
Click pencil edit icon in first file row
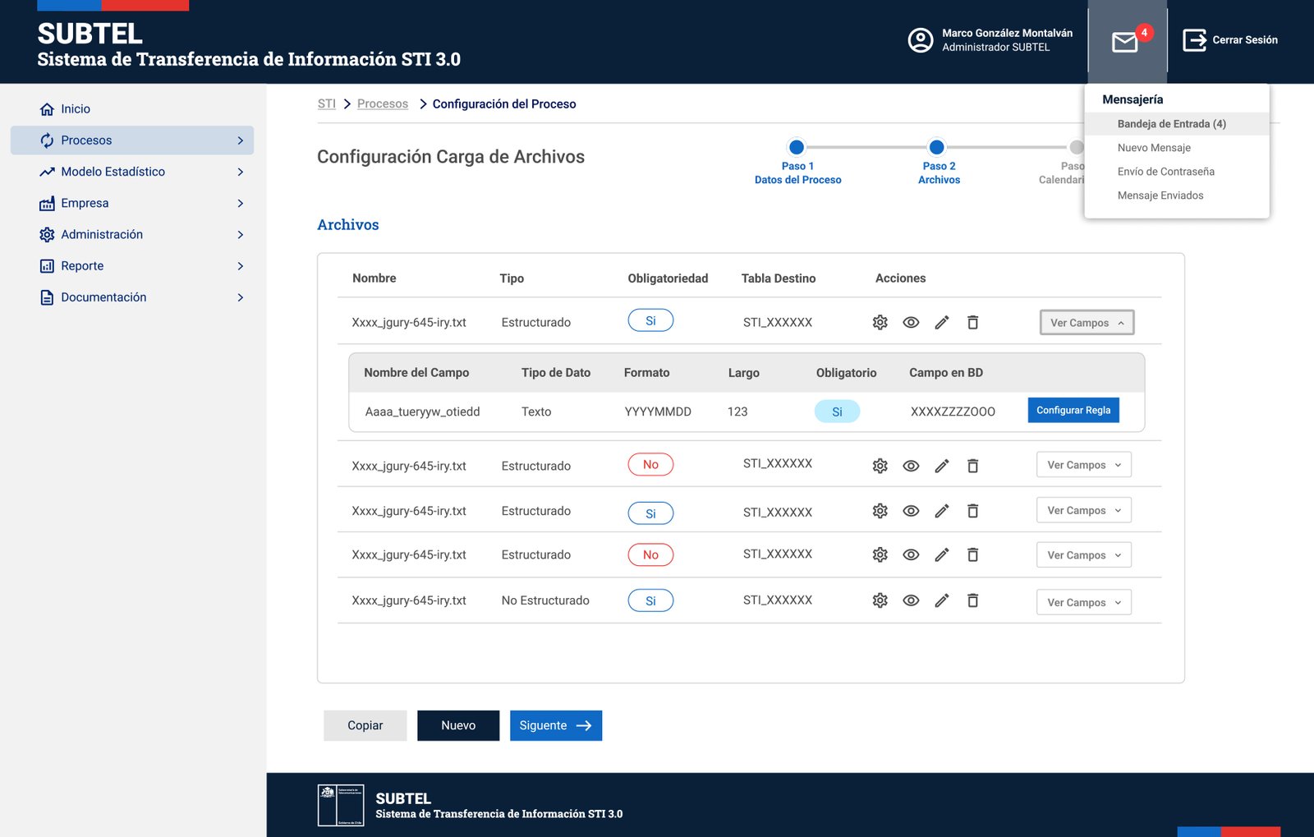coord(941,323)
